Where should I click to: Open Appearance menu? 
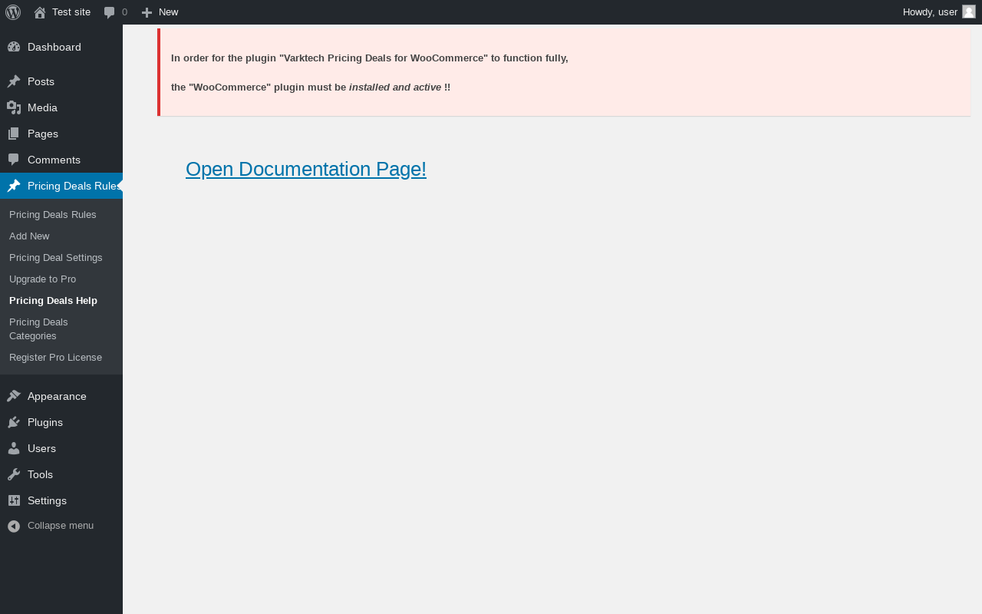[x=61, y=396]
